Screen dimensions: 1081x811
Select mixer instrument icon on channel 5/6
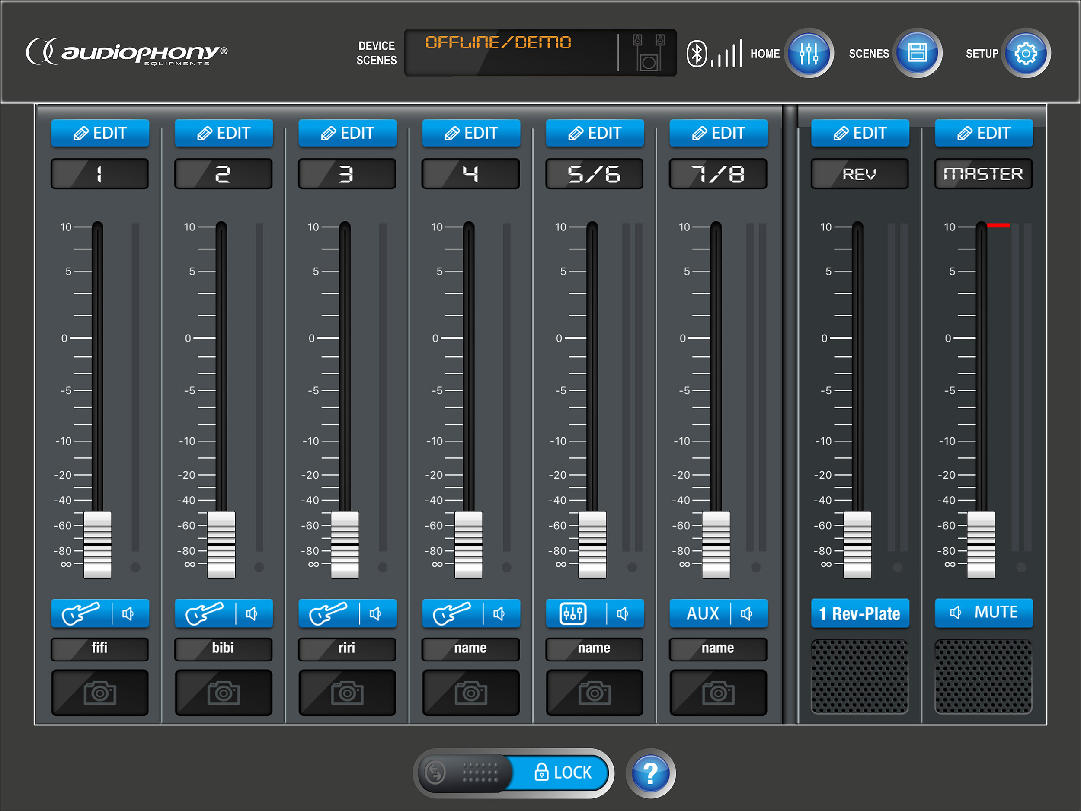coord(573,613)
